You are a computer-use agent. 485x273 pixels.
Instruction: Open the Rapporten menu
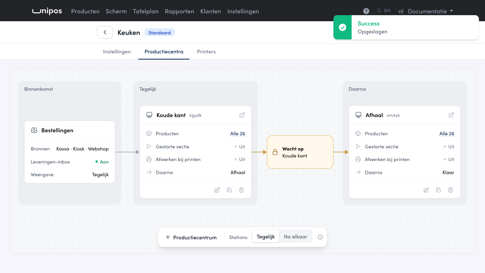(x=179, y=11)
